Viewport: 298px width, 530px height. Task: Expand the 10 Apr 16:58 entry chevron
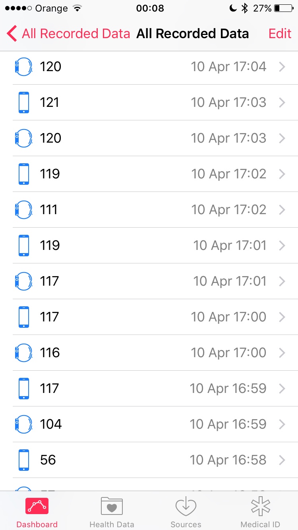[x=282, y=460]
